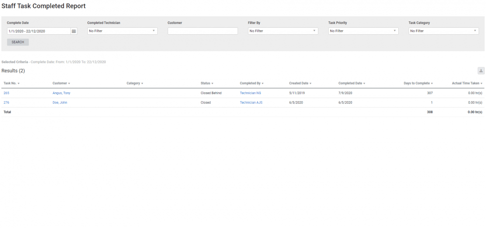Sort results by Completed Date column

tap(351, 83)
